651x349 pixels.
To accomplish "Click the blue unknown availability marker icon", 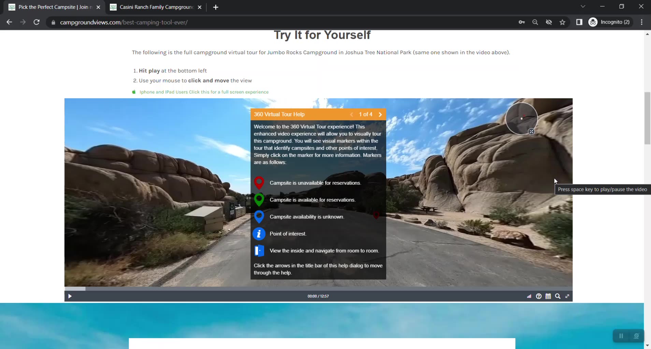I will [x=259, y=217].
